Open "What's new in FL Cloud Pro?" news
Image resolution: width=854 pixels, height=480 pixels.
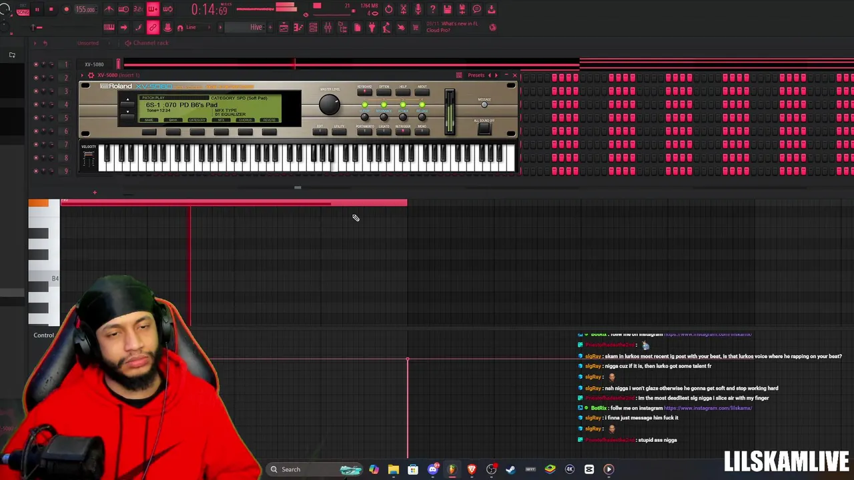(452, 27)
